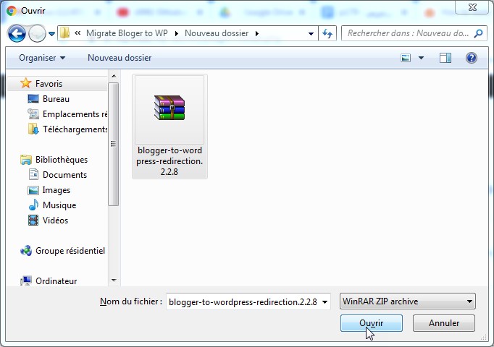Open 'Emplacements ré' recent places
The width and height of the screenshot is (494, 347).
[75, 113]
